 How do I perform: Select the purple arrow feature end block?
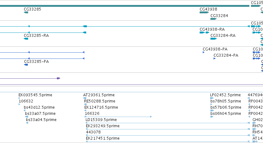click(x=58, y=78)
